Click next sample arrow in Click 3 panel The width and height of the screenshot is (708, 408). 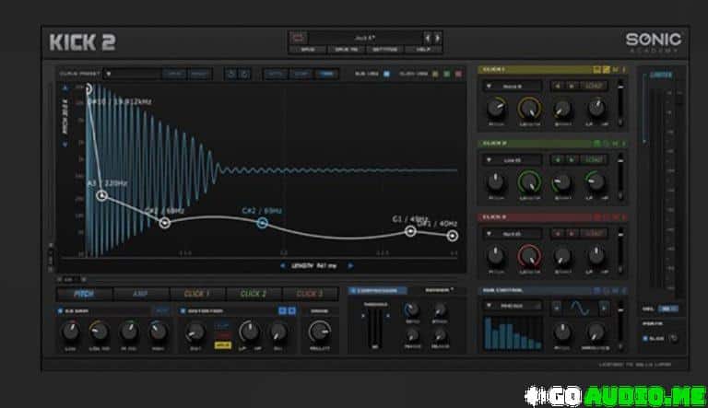tap(572, 234)
